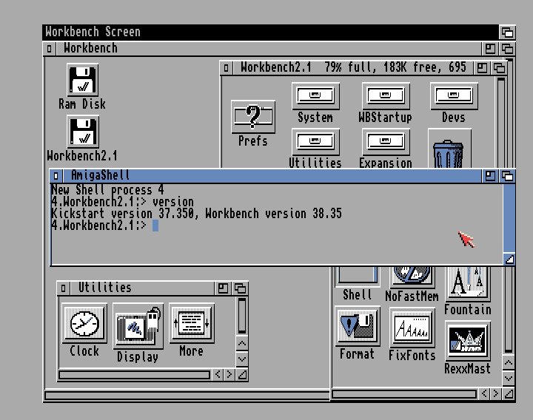This screenshot has height=420, width=533.
Task: Open the More text viewer icon
Action: click(x=192, y=323)
